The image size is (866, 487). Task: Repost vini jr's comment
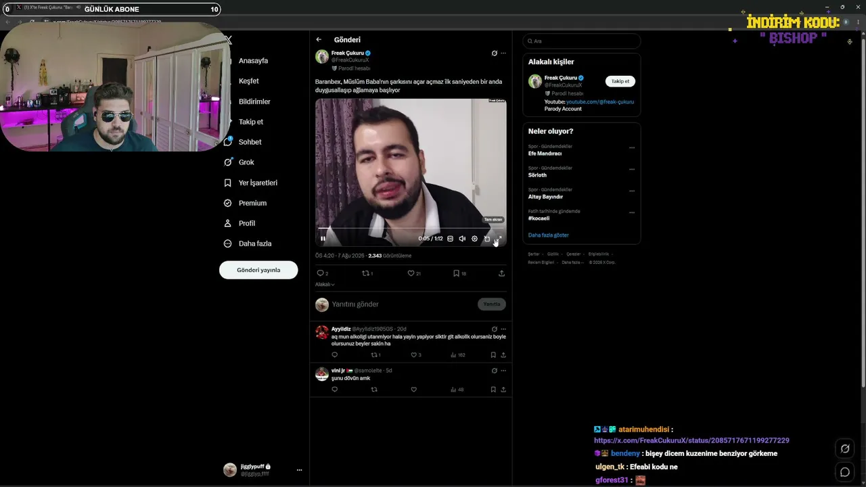[x=374, y=390]
